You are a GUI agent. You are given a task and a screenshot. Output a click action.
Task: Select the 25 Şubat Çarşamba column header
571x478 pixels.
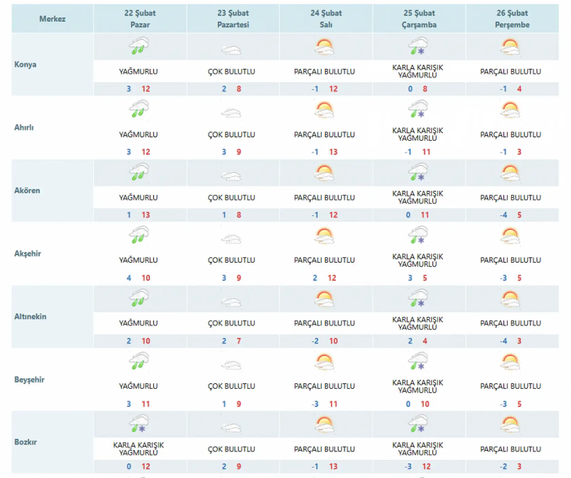419,19
